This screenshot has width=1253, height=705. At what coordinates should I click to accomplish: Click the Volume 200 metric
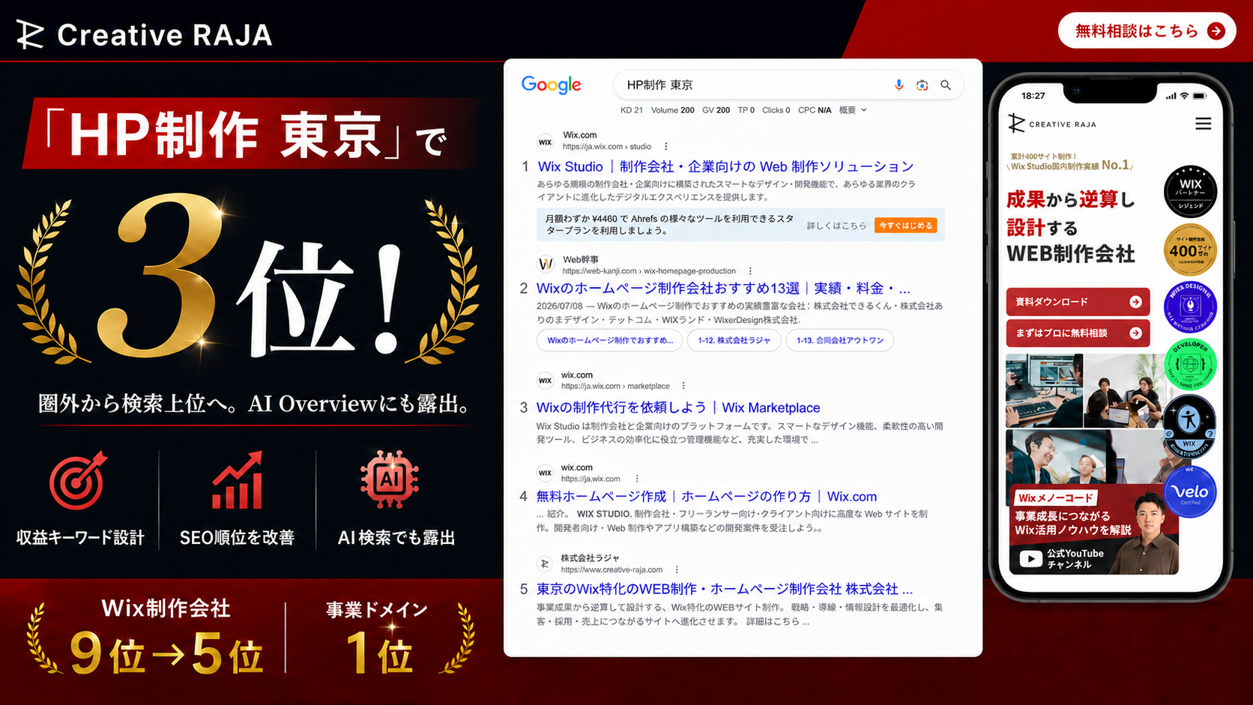(672, 110)
